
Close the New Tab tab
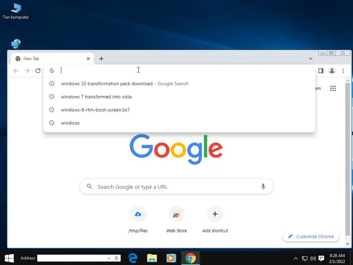(88, 59)
